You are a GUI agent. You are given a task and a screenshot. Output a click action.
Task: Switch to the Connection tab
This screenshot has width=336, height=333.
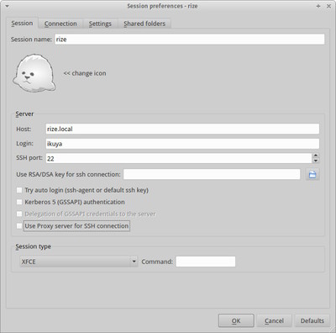click(x=60, y=24)
